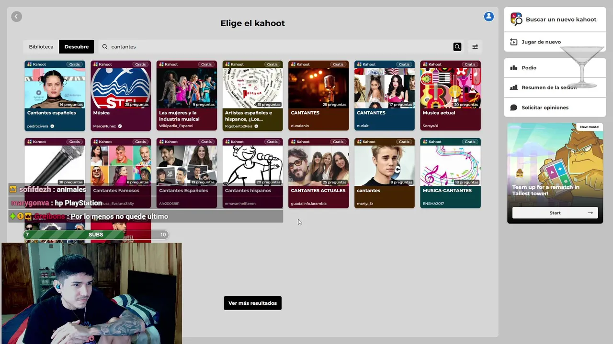Click the Podio chart icon
Screen dimensions: 613x344
tap(514, 68)
